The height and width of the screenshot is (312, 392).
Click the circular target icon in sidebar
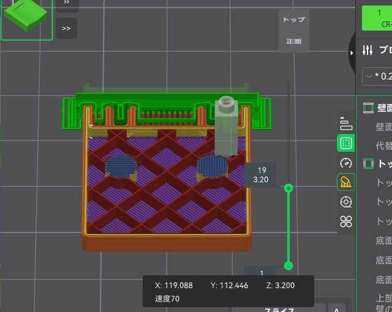(x=345, y=201)
